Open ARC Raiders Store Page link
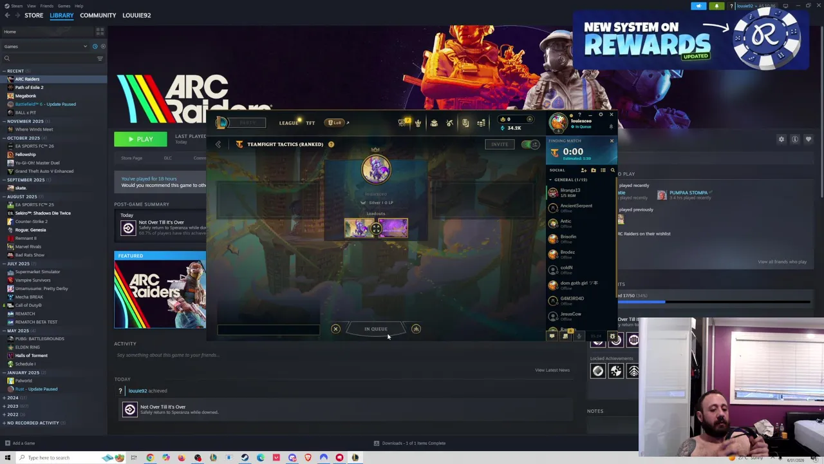Screen dimensions: 824x464 [x=132, y=158]
